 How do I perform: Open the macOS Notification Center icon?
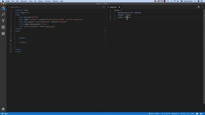(201, 1)
